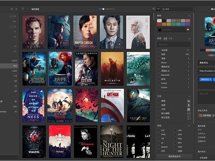
Task: Click the toolbar search field
Action: tap(177, 9)
